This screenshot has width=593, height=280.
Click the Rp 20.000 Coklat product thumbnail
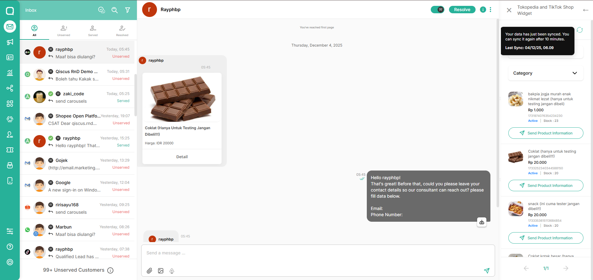coord(516,156)
